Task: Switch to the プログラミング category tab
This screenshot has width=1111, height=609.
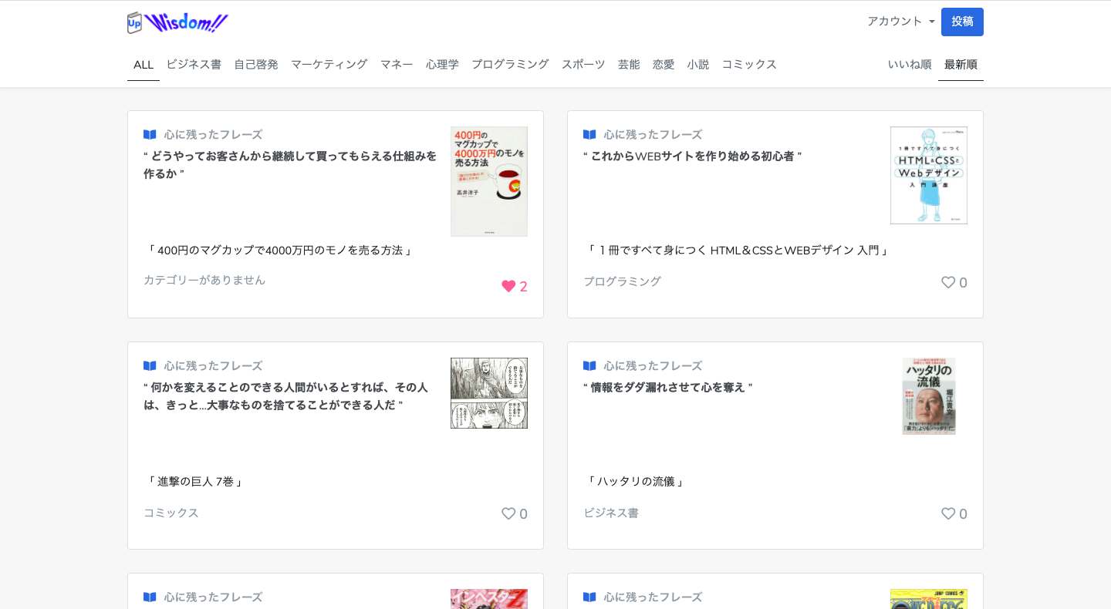Action: [510, 65]
